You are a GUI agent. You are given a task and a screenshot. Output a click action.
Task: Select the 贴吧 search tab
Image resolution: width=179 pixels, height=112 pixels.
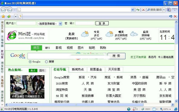[92, 48]
